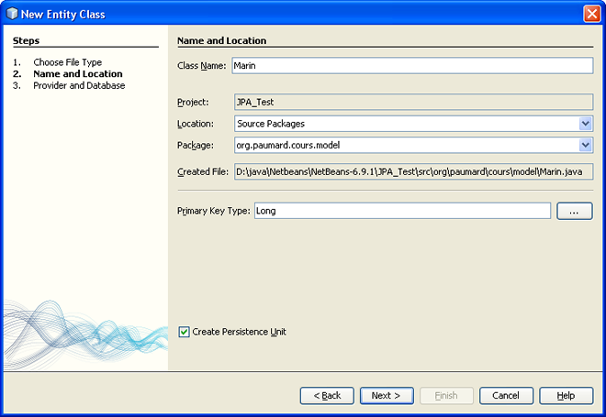Click the Class Name field containing Marin
This screenshot has width=606, height=417.
click(x=412, y=66)
